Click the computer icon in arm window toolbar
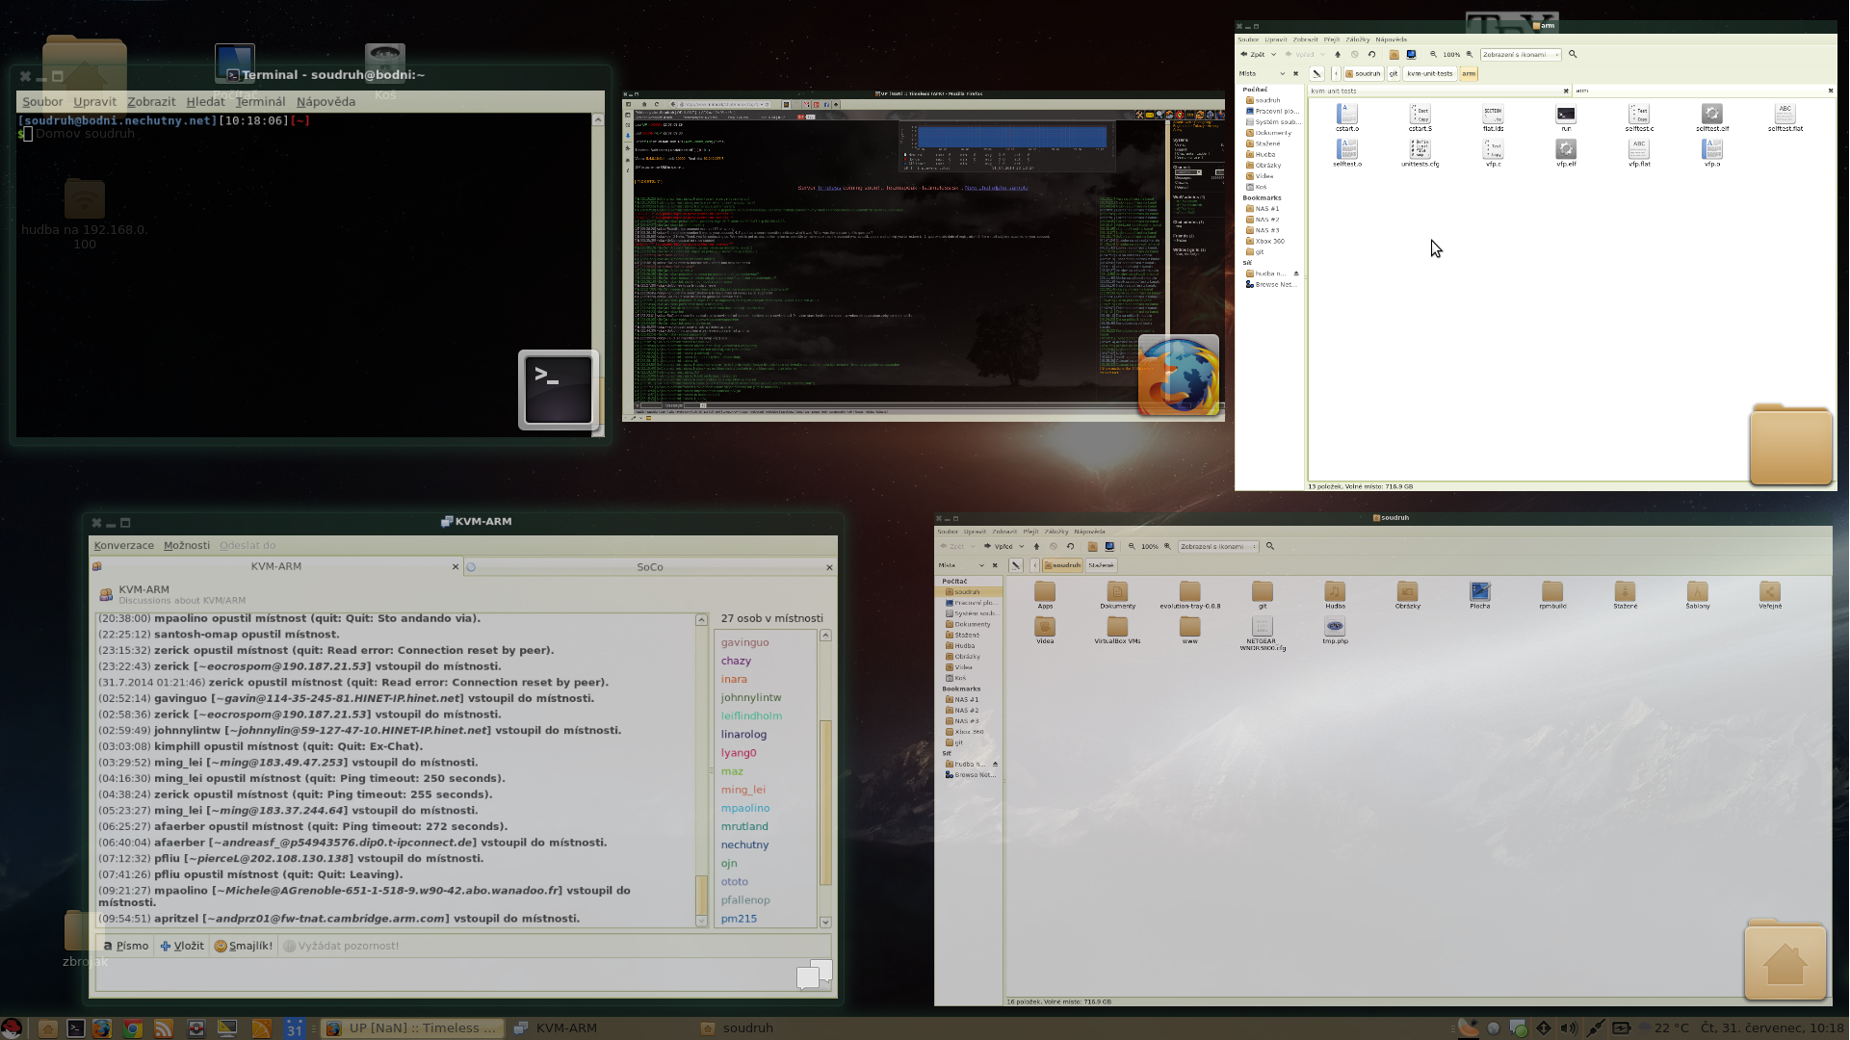The image size is (1850, 1040). pos(1411,54)
